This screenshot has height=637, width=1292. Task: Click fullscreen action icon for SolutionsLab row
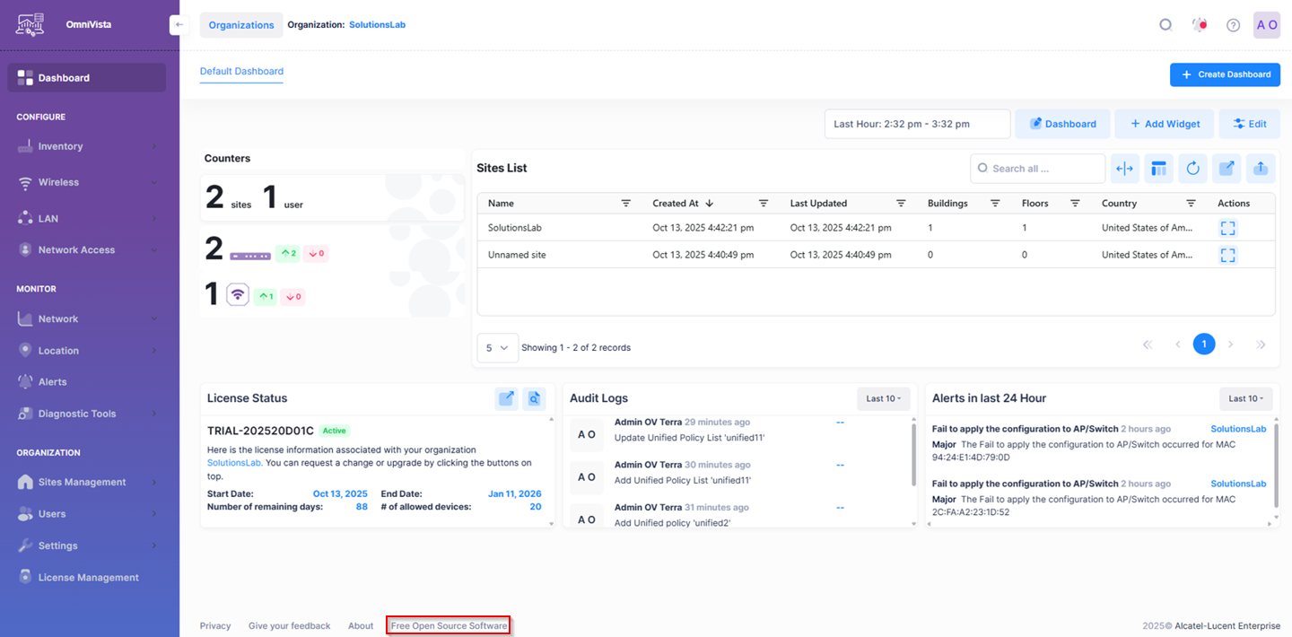[x=1227, y=228]
